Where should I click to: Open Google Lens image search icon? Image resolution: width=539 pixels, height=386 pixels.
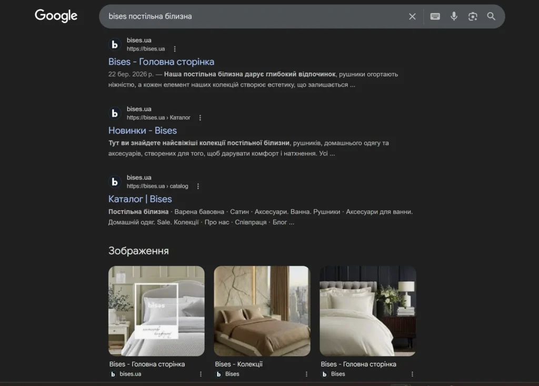pos(473,16)
